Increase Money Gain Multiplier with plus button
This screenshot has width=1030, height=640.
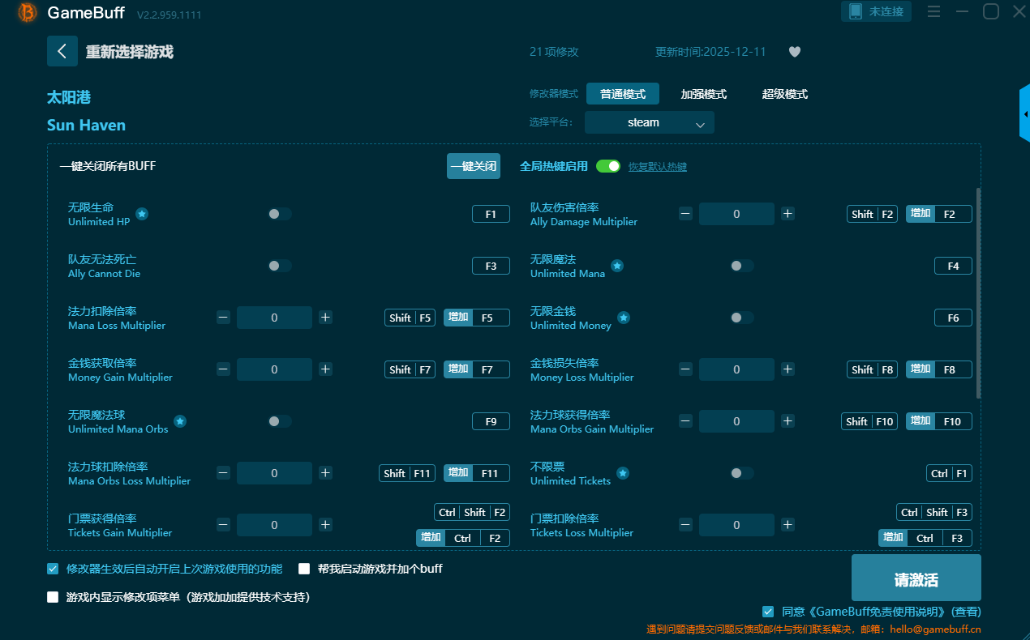pos(325,369)
